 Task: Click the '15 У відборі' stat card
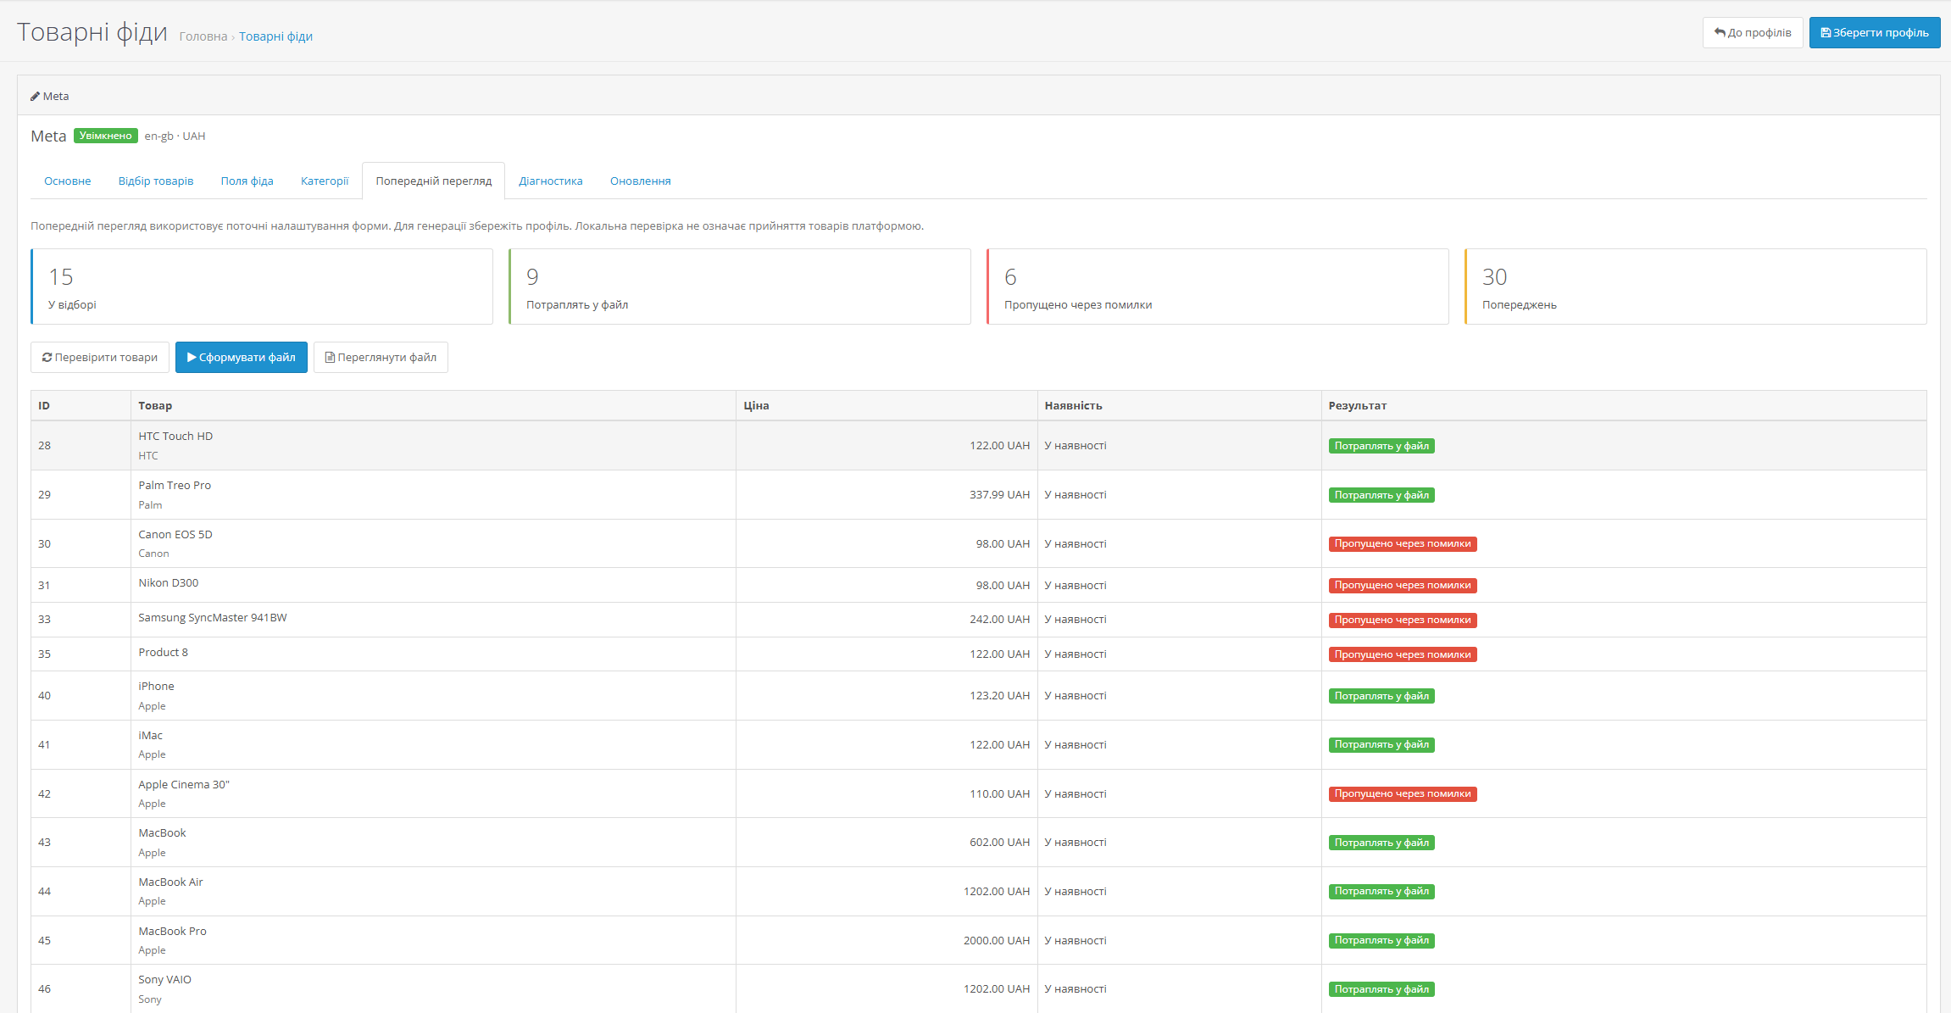point(262,287)
